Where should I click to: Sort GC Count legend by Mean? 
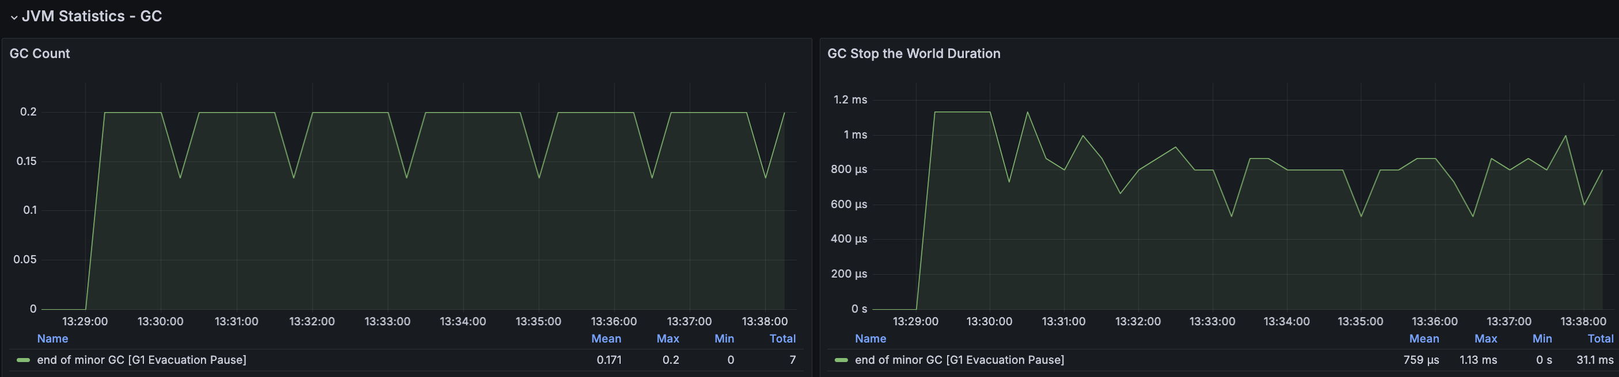point(606,338)
